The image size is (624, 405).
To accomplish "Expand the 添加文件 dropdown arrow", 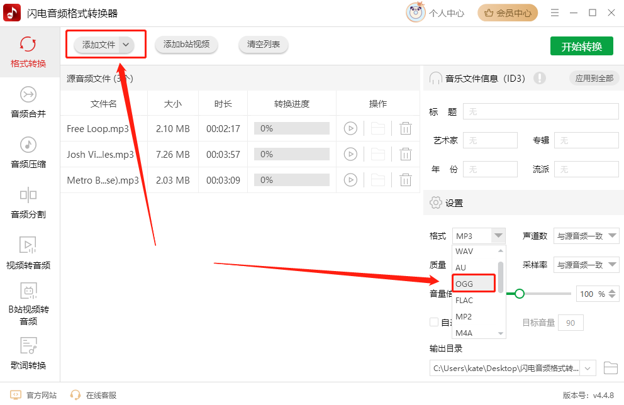I will coord(126,45).
